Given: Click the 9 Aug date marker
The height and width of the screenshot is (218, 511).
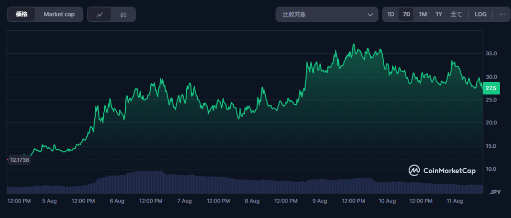Looking at the screenshot, I should [x=319, y=201].
